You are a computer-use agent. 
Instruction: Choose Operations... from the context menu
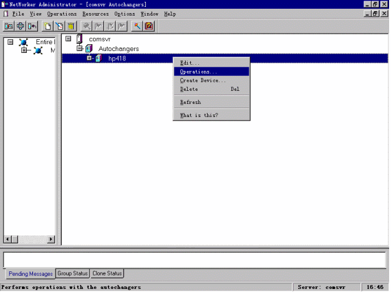point(198,72)
